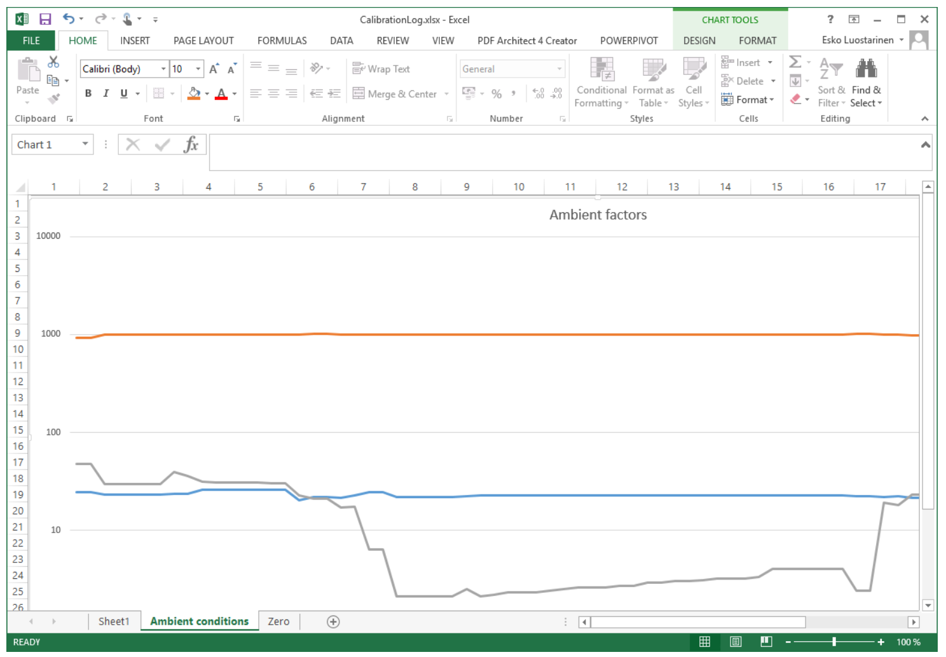Click the Format button in Cells group
This screenshot has width=946, height=657.
pyautogui.click(x=748, y=100)
